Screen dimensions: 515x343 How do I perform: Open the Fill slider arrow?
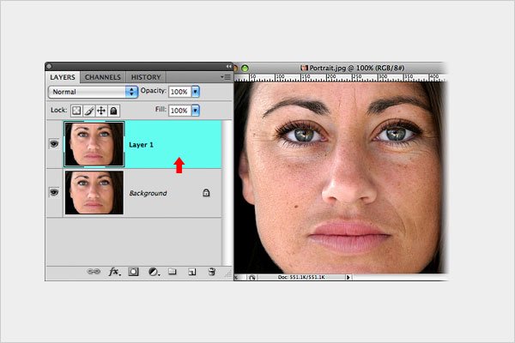click(196, 111)
